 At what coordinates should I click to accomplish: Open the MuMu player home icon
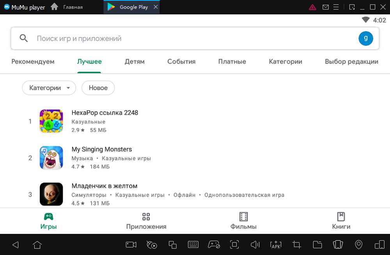coord(54,7)
